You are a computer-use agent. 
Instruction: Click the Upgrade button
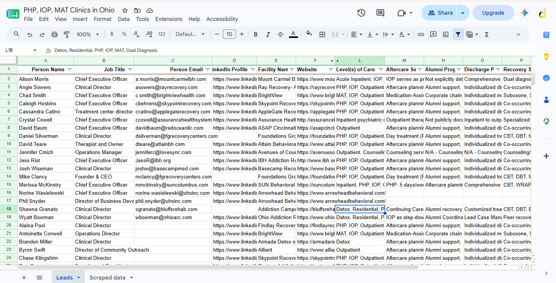493,13
